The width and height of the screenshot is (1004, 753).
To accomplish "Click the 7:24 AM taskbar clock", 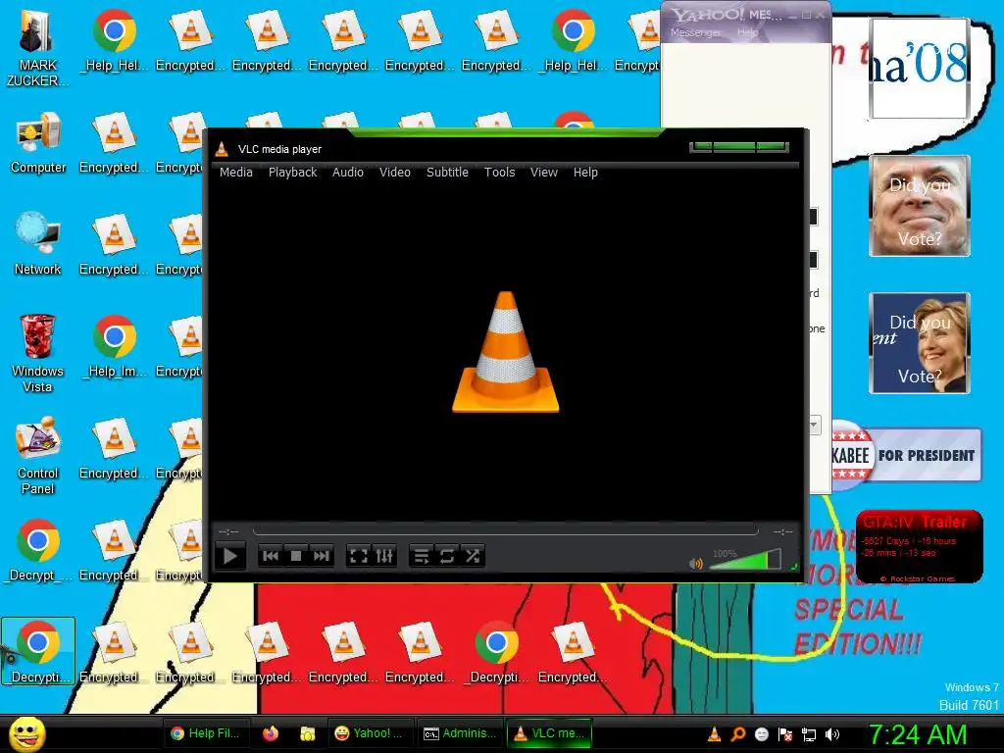I will click(x=918, y=735).
